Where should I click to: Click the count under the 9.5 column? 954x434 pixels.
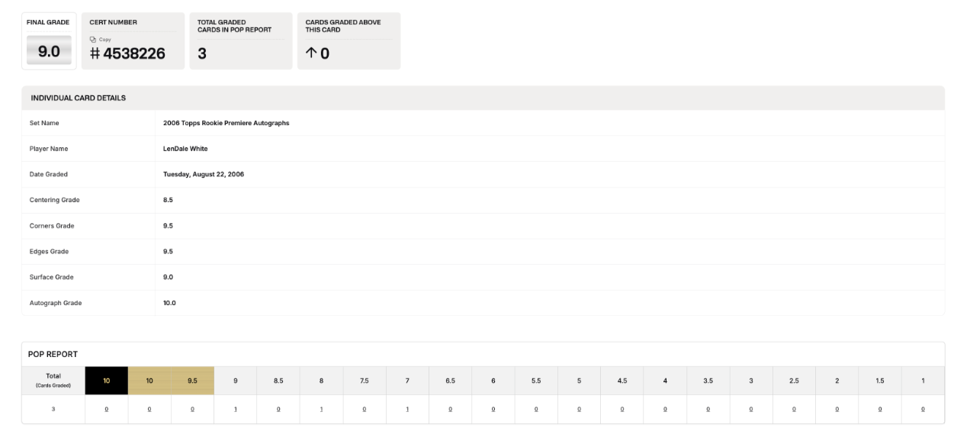click(192, 409)
